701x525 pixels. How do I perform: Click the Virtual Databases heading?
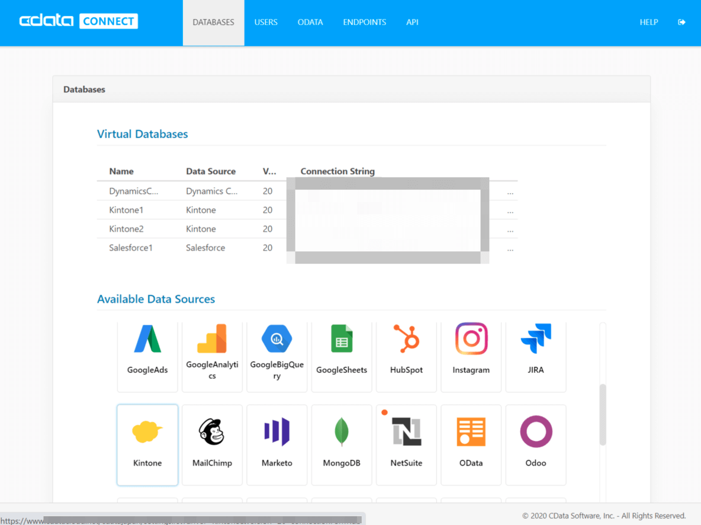tap(142, 134)
